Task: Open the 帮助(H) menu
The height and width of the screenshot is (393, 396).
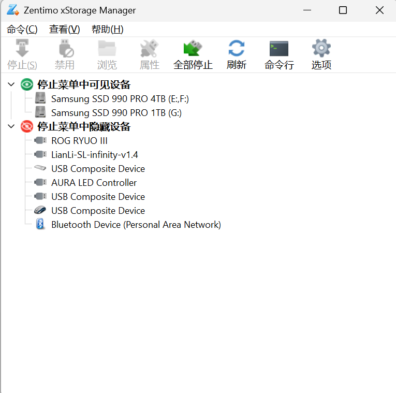Action: click(x=108, y=30)
